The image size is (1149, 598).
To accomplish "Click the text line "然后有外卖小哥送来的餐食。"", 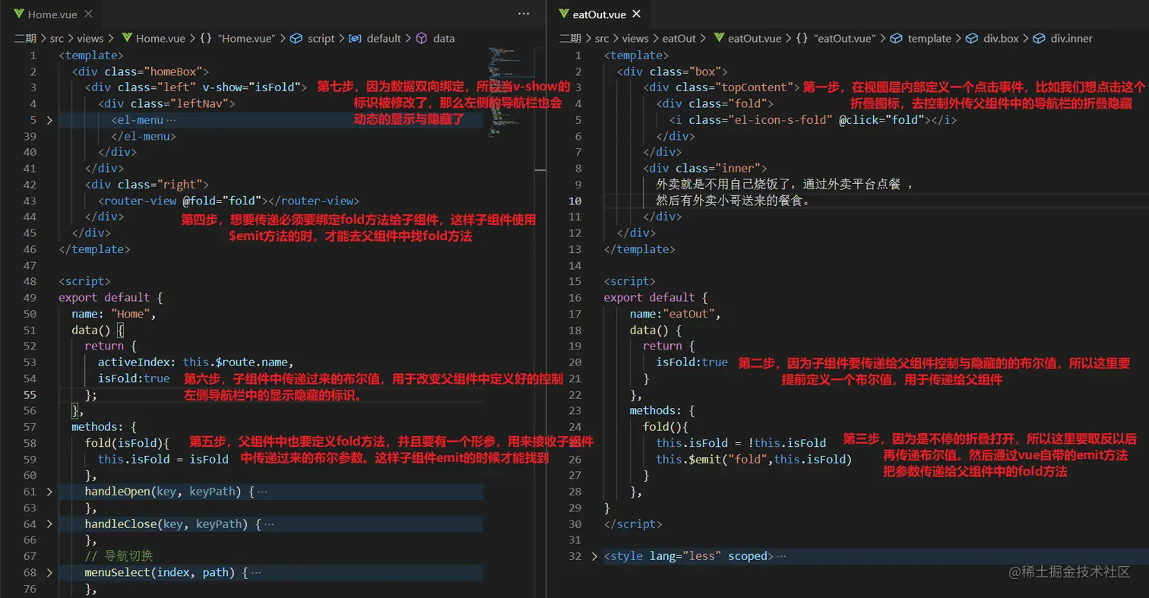I will click(734, 201).
